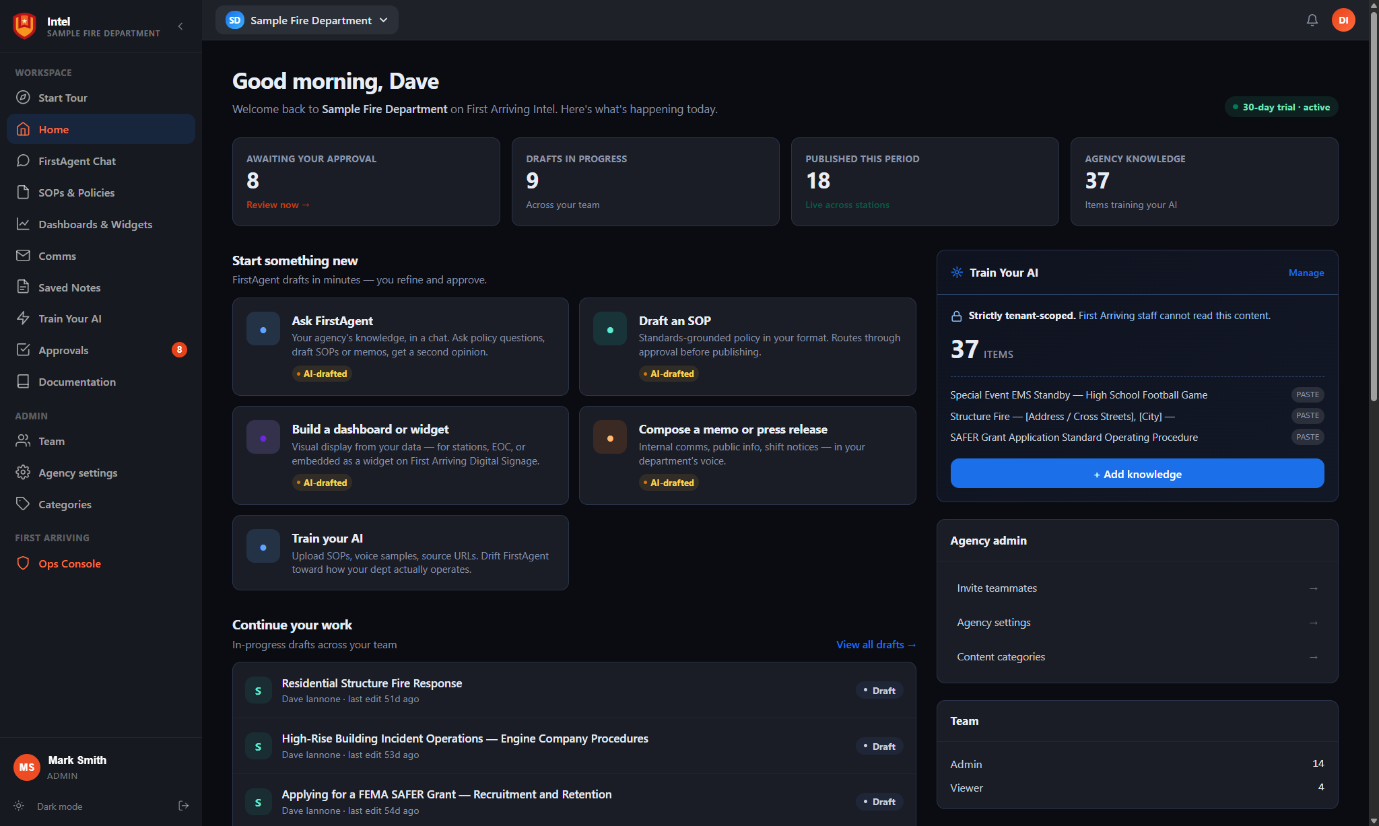Click the Add knowledge button

[x=1137, y=474]
